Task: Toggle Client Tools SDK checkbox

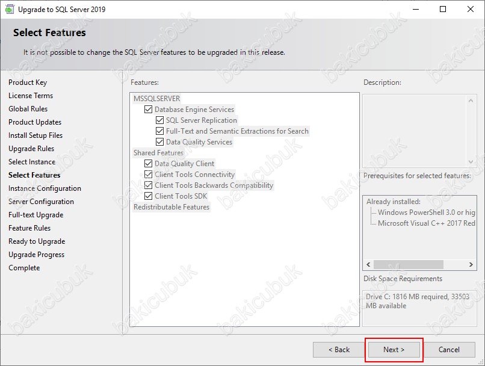Action: (148, 196)
